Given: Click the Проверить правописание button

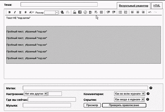Looking at the screenshot, I should [x=124, y=105].
